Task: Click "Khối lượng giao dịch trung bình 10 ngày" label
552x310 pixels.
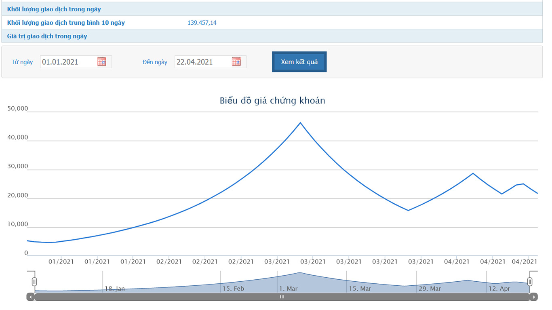Action: click(x=66, y=23)
